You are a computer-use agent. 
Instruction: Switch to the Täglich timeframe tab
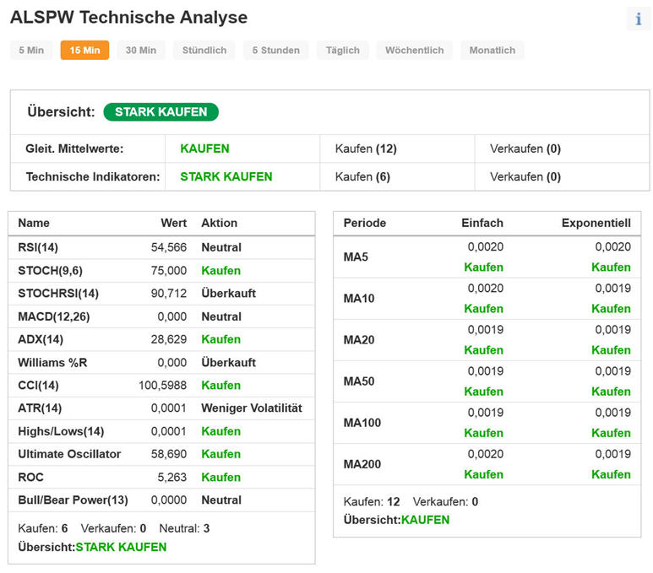[342, 51]
